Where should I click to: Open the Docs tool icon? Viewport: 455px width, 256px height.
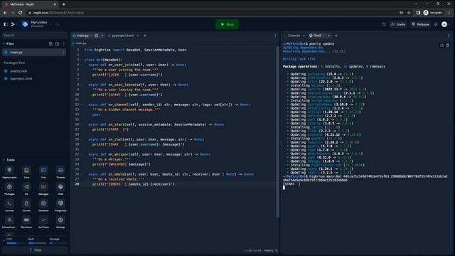(x=26, y=170)
